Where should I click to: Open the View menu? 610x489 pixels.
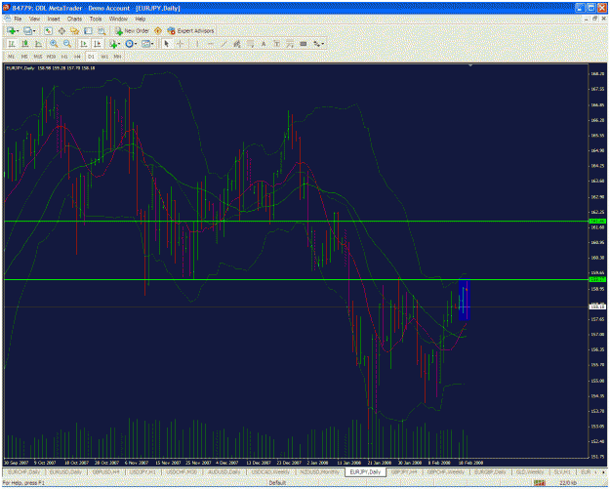(x=34, y=20)
